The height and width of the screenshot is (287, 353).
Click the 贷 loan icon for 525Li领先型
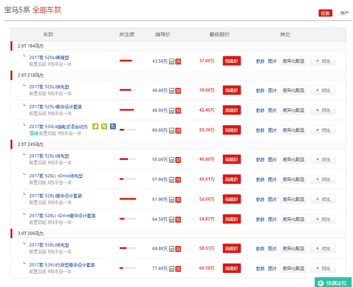178,91
